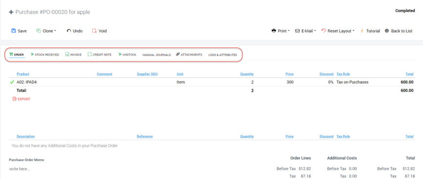
Task: Click the E-Mail envelope icon
Action: coord(297,31)
